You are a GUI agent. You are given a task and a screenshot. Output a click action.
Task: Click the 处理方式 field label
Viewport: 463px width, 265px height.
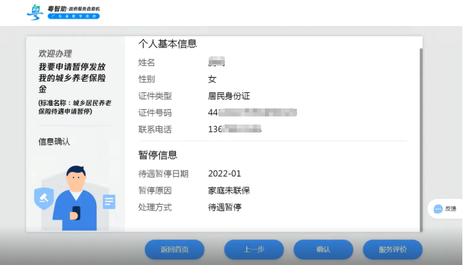pyautogui.click(x=155, y=207)
